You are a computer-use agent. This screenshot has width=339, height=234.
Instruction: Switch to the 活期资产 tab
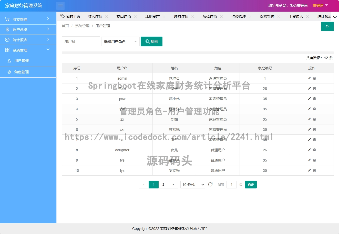(152, 16)
